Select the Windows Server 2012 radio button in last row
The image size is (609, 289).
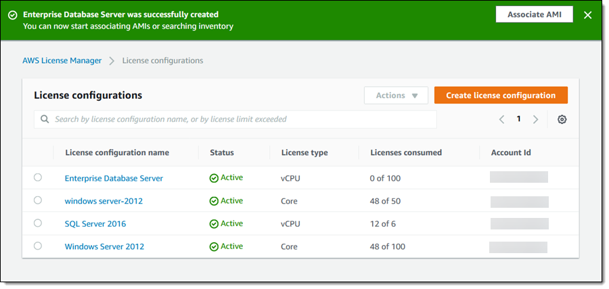38,246
